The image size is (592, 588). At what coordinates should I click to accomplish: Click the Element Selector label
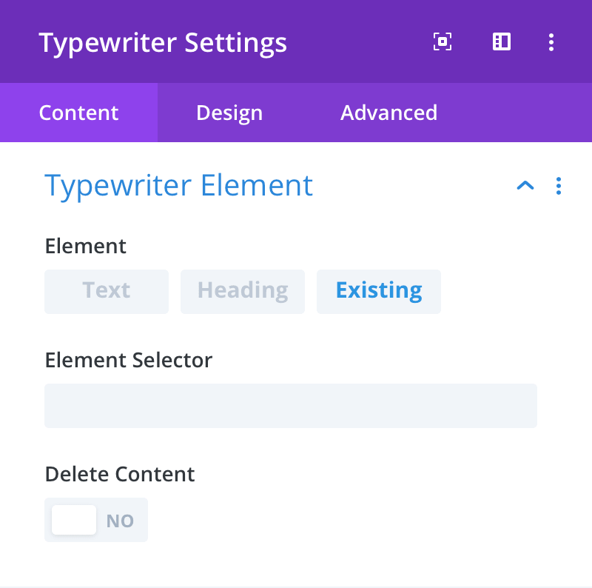point(128,360)
